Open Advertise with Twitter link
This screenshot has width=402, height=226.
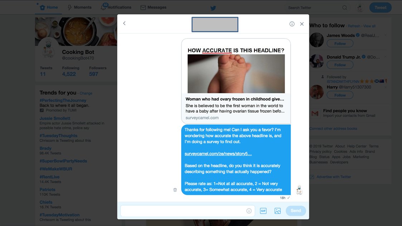(x=334, y=177)
